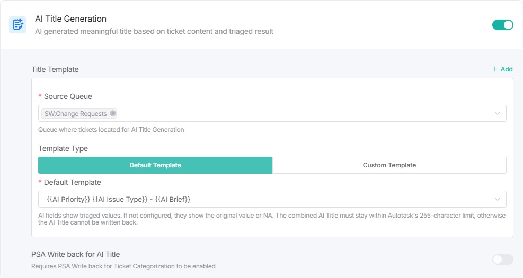This screenshot has width=523, height=278.
Task: Enable PSA Write back for AI Title
Action: [x=502, y=259]
